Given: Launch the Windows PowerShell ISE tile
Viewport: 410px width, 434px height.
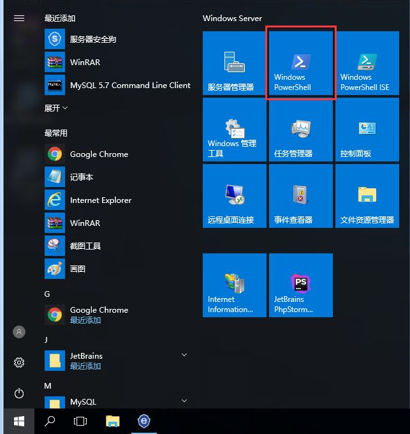Looking at the screenshot, I should point(367,63).
